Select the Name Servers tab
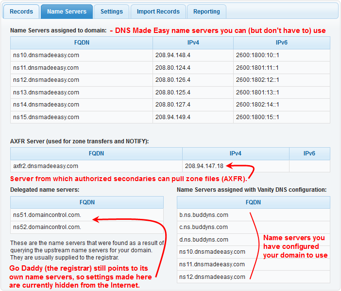This screenshot has height=291, width=341. 67,12
